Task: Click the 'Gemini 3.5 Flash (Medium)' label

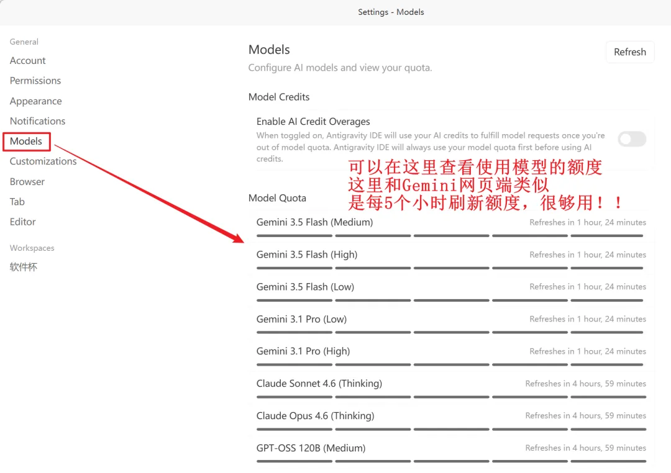Action: pyautogui.click(x=314, y=222)
